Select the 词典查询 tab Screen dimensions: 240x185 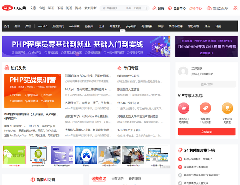click(99, 179)
